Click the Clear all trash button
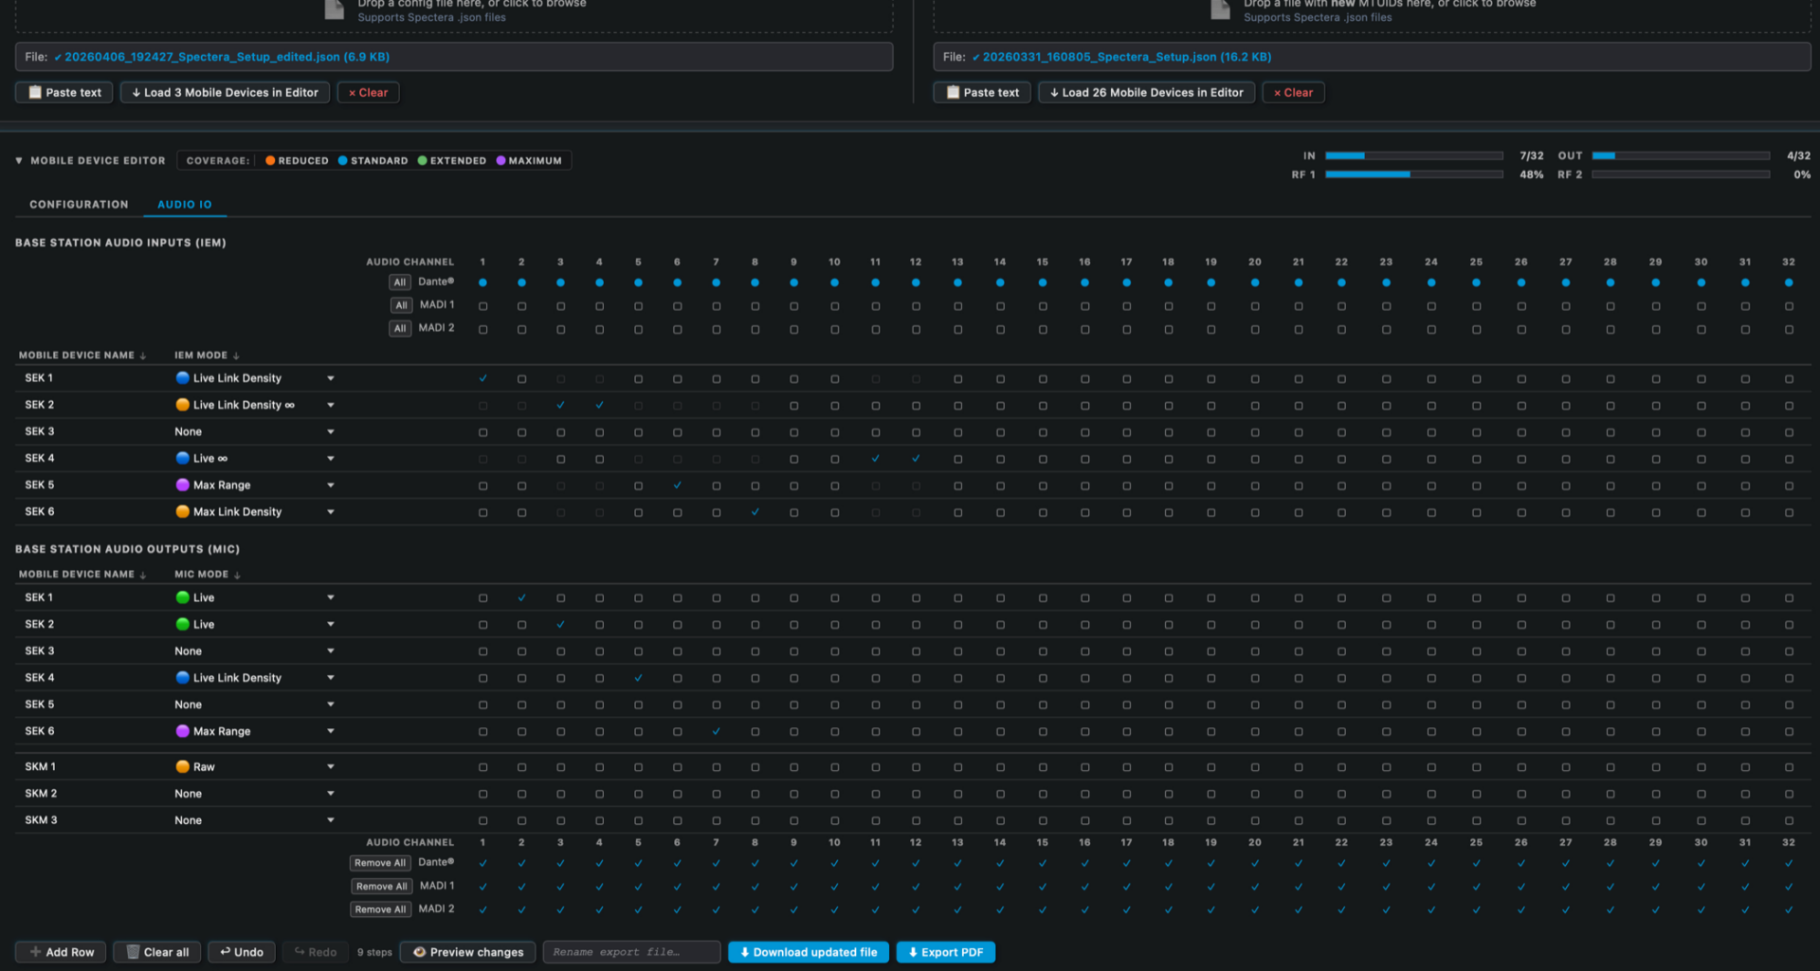 coord(157,952)
